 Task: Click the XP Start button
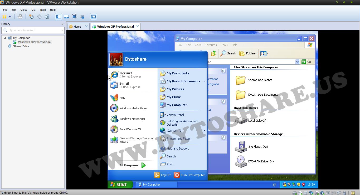pyautogui.click(x=121, y=184)
